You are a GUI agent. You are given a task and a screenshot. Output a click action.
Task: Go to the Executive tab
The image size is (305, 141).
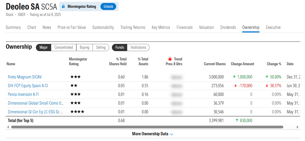[x=273, y=27]
